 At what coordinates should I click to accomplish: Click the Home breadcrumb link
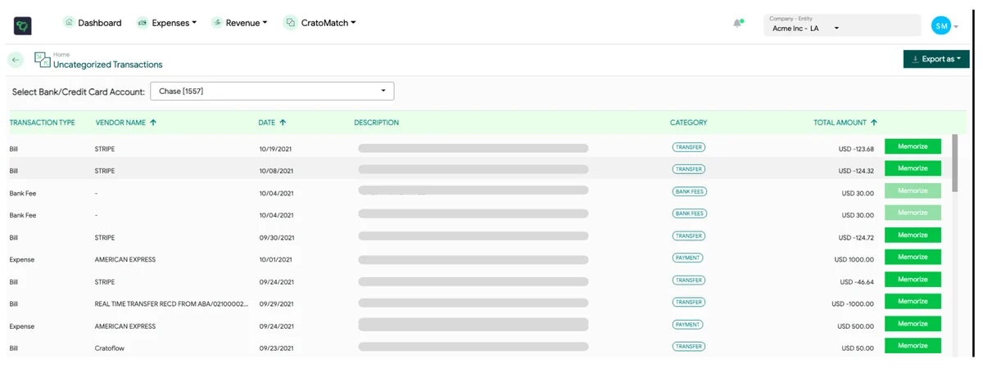click(x=61, y=55)
